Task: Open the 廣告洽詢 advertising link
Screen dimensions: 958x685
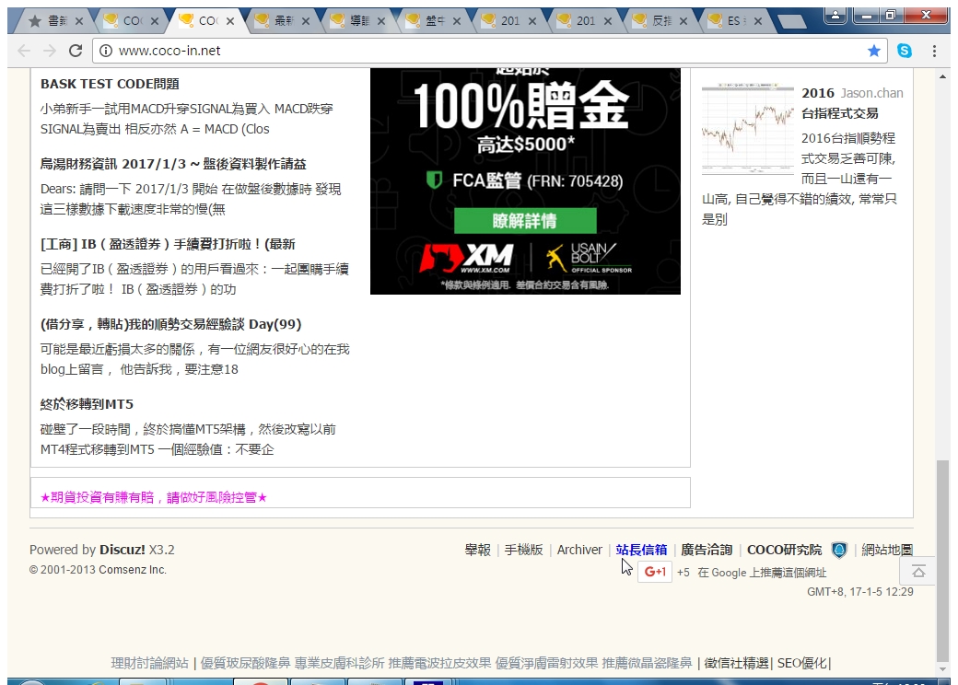Action: tap(707, 550)
